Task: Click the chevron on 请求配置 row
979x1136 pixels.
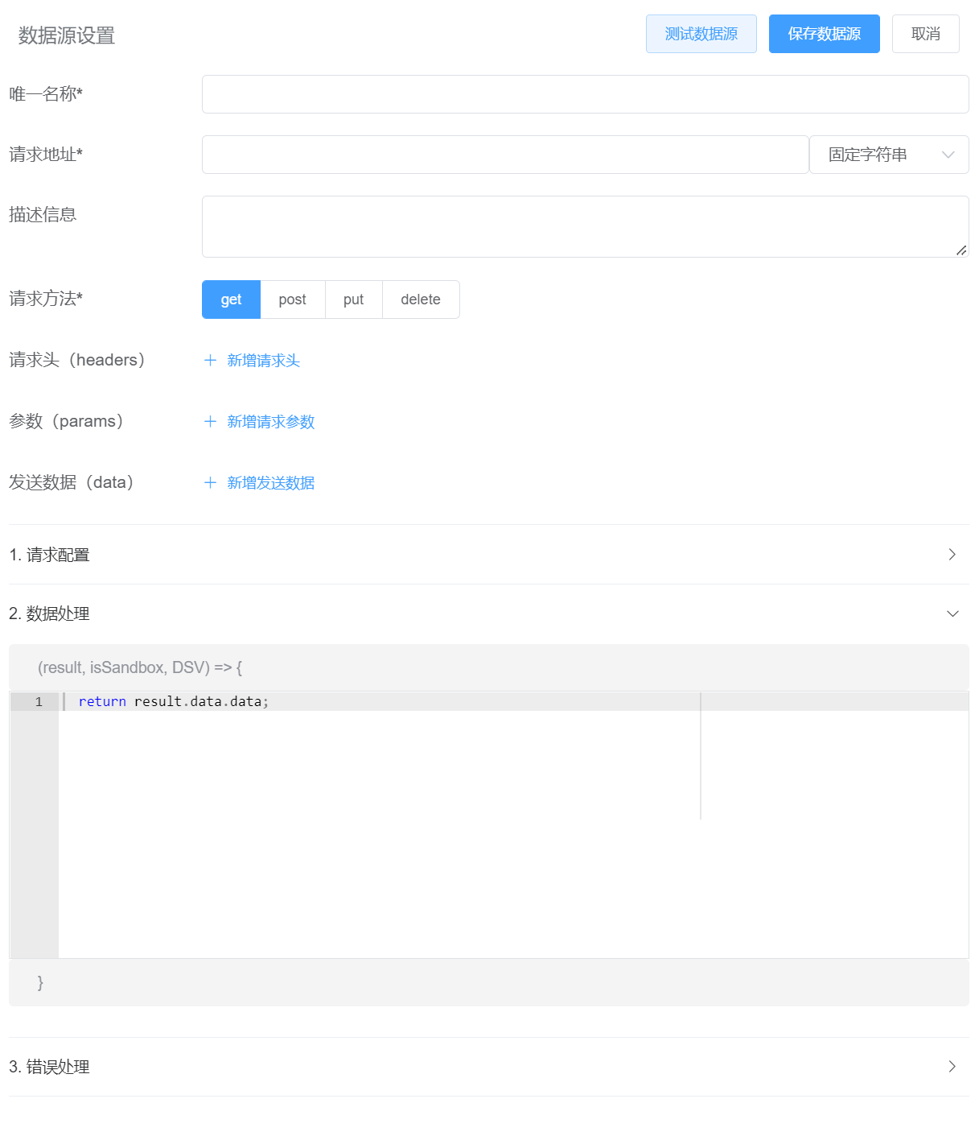Action: pos(952,555)
